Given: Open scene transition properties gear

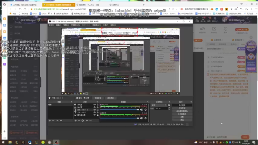Looking at the screenshot, I should pyautogui.click(x=169, y=105).
